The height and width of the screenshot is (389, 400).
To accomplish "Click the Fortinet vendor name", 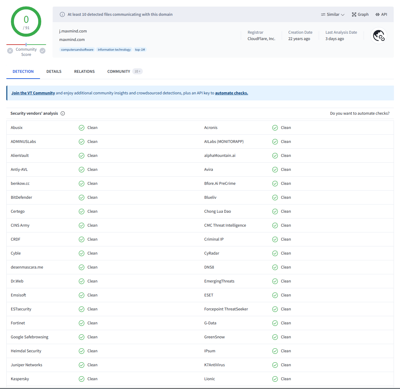I will 18,323.
